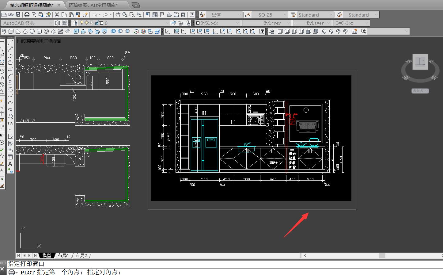Switch to 阿琦绘图CAD常用图库 document tab
The image size is (443, 275).
point(93,5)
